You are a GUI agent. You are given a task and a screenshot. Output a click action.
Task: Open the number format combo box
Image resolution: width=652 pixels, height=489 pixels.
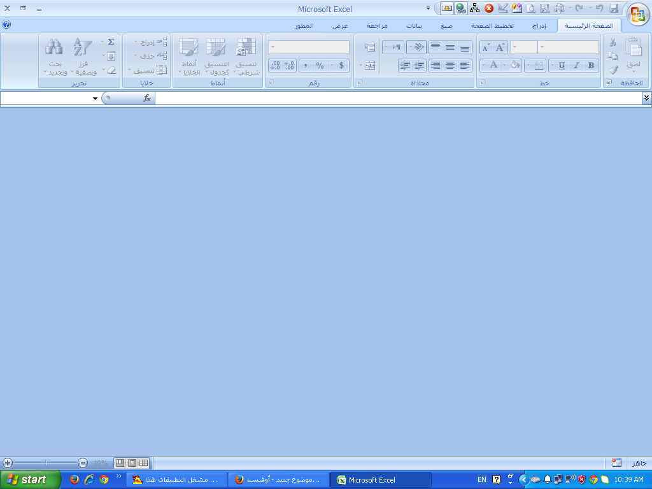(x=309, y=47)
